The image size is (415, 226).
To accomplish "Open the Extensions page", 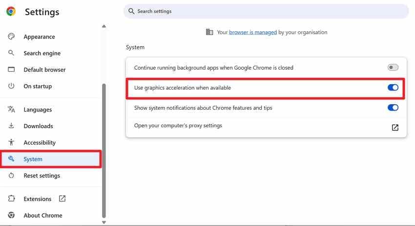I will click(37, 199).
